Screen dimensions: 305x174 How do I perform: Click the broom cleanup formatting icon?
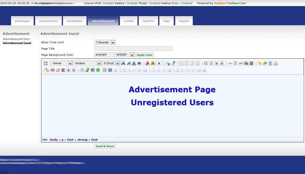(47, 70)
